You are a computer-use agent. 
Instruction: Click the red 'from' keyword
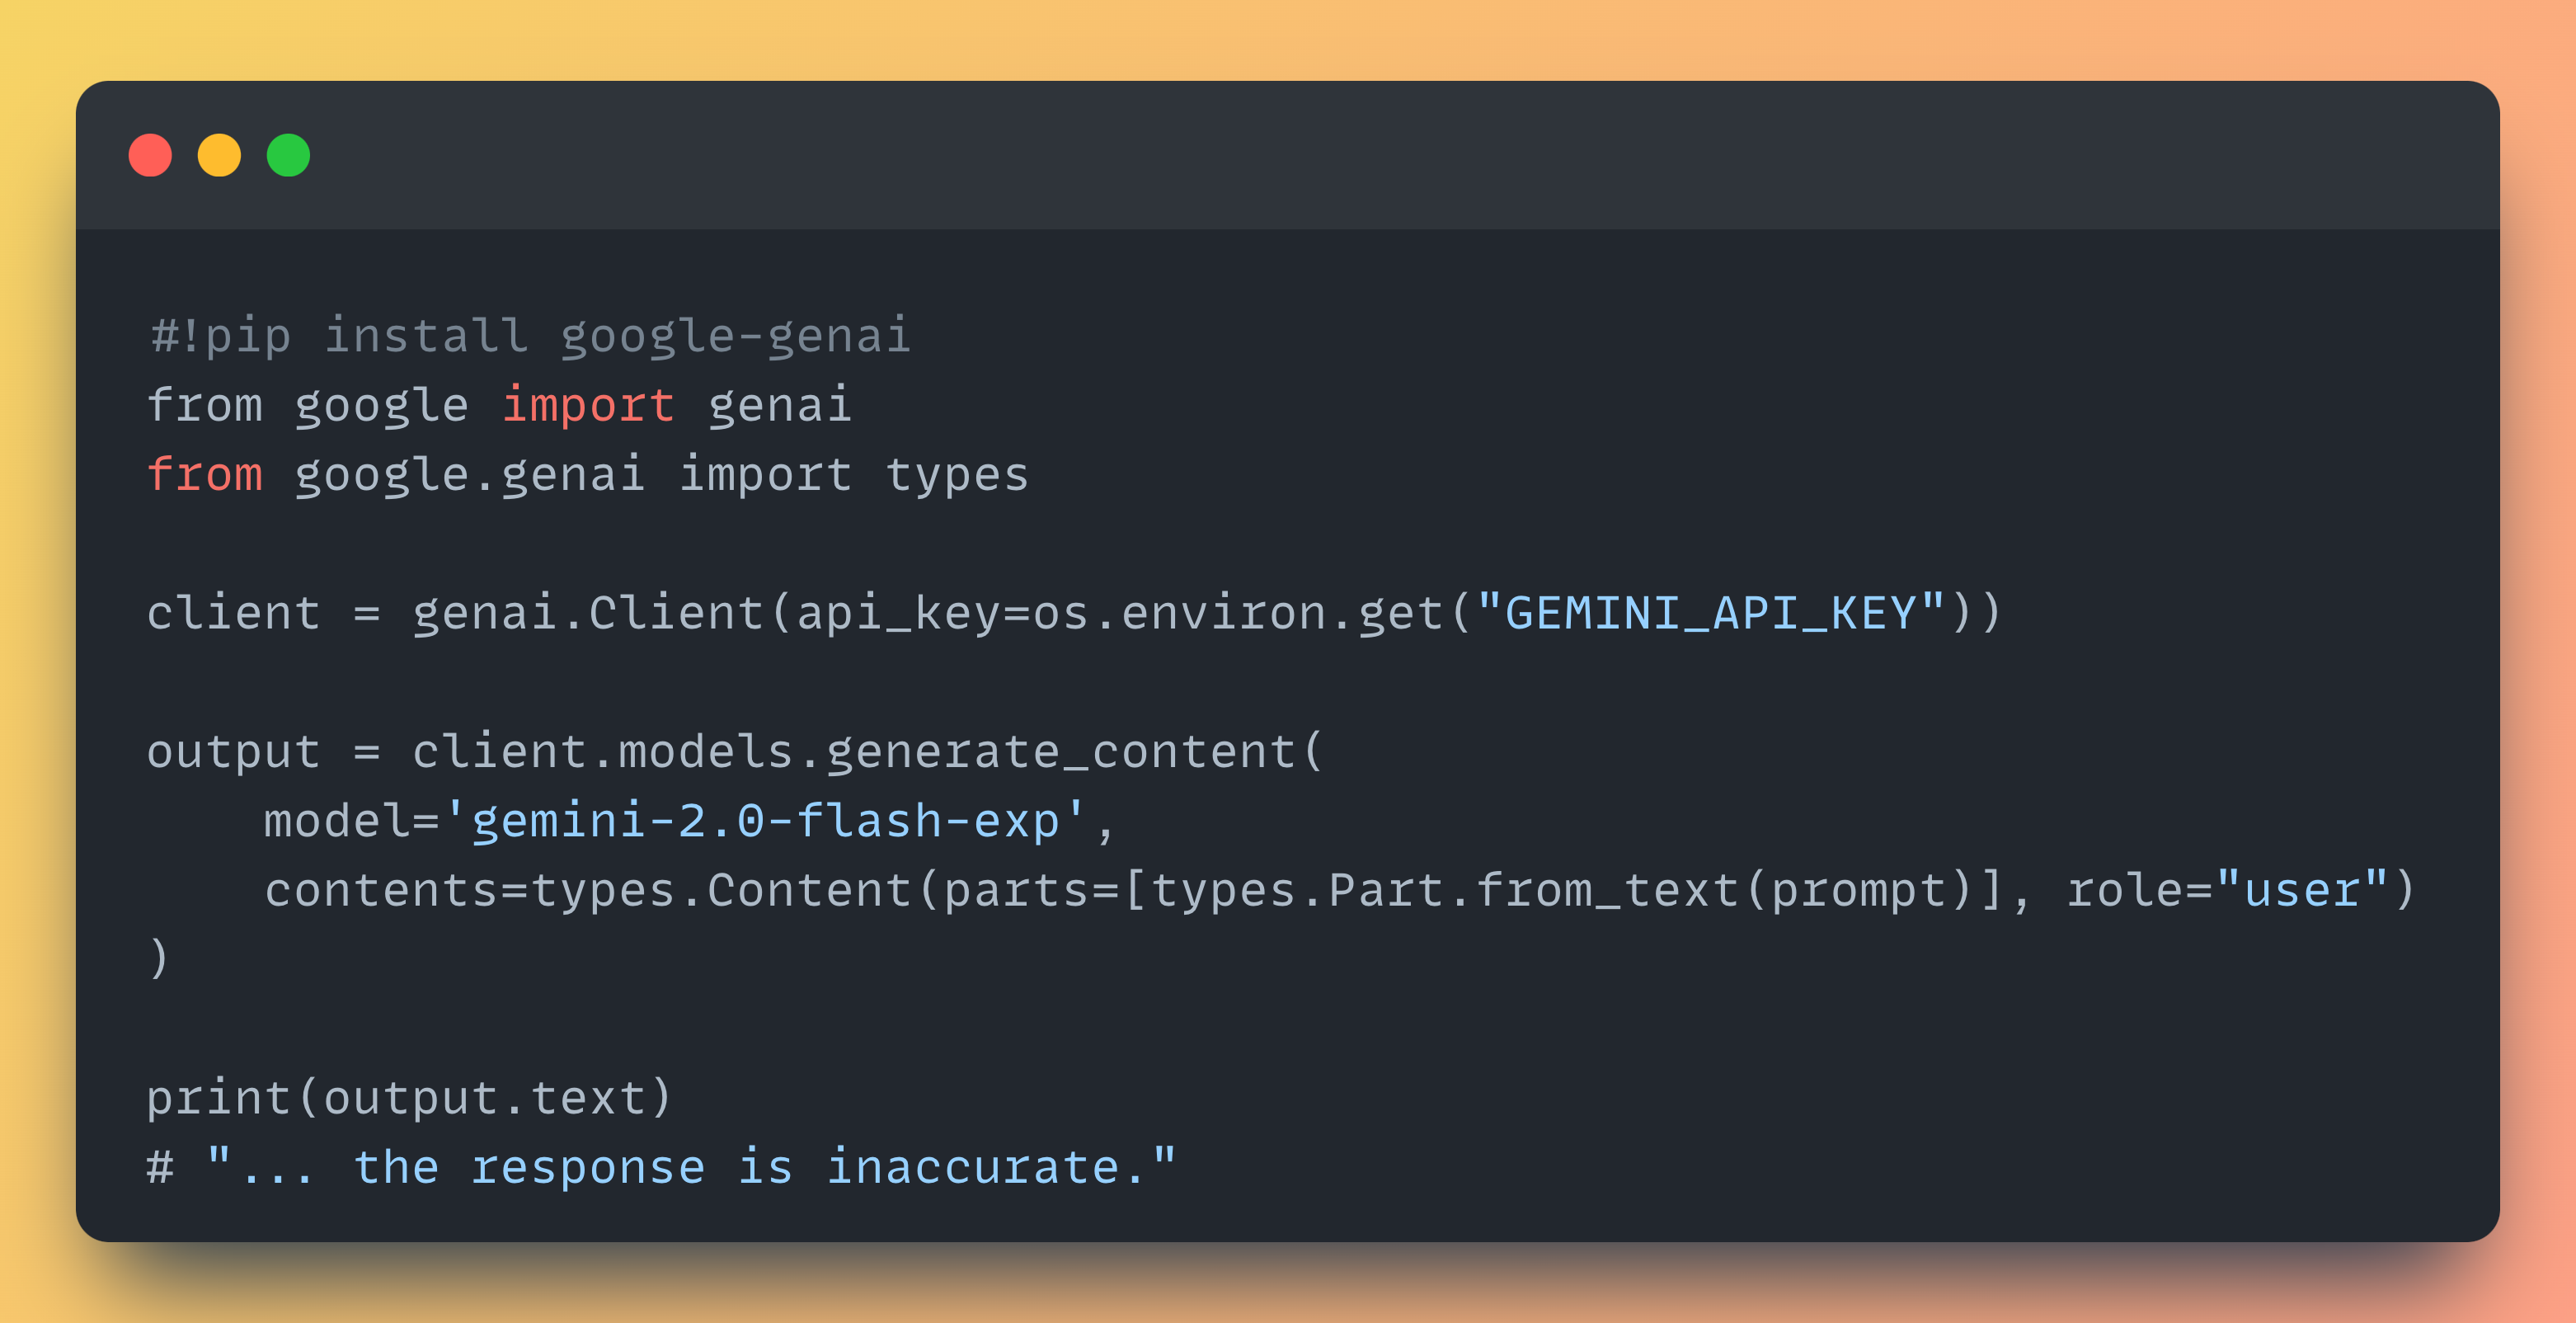[x=205, y=474]
